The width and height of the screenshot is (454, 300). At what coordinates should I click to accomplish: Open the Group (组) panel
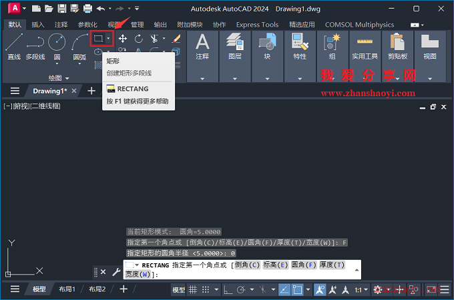click(332, 57)
